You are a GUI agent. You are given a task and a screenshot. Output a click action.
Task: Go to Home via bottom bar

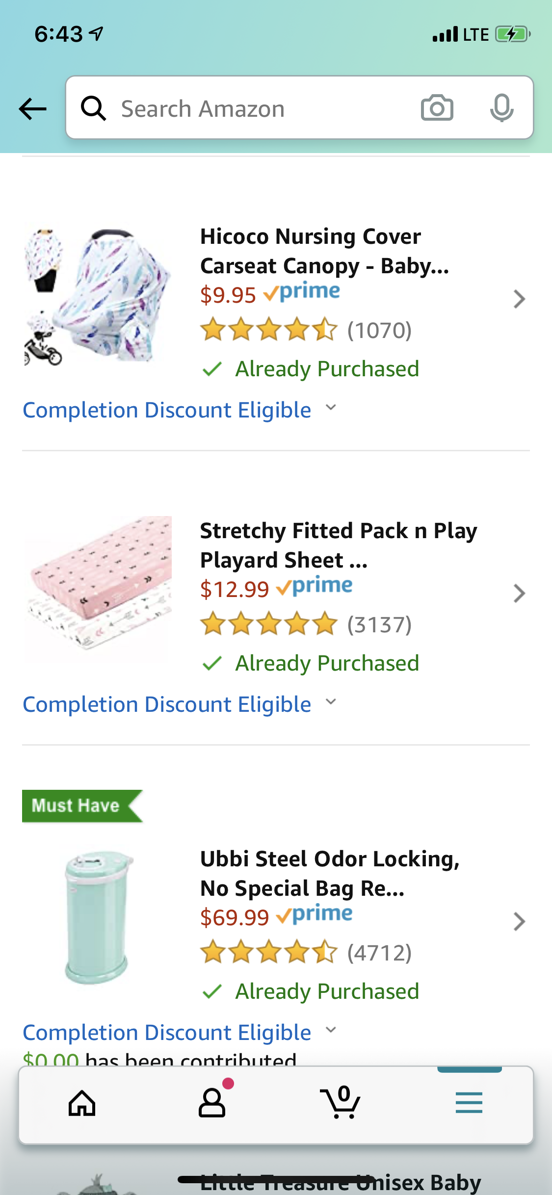82,1103
